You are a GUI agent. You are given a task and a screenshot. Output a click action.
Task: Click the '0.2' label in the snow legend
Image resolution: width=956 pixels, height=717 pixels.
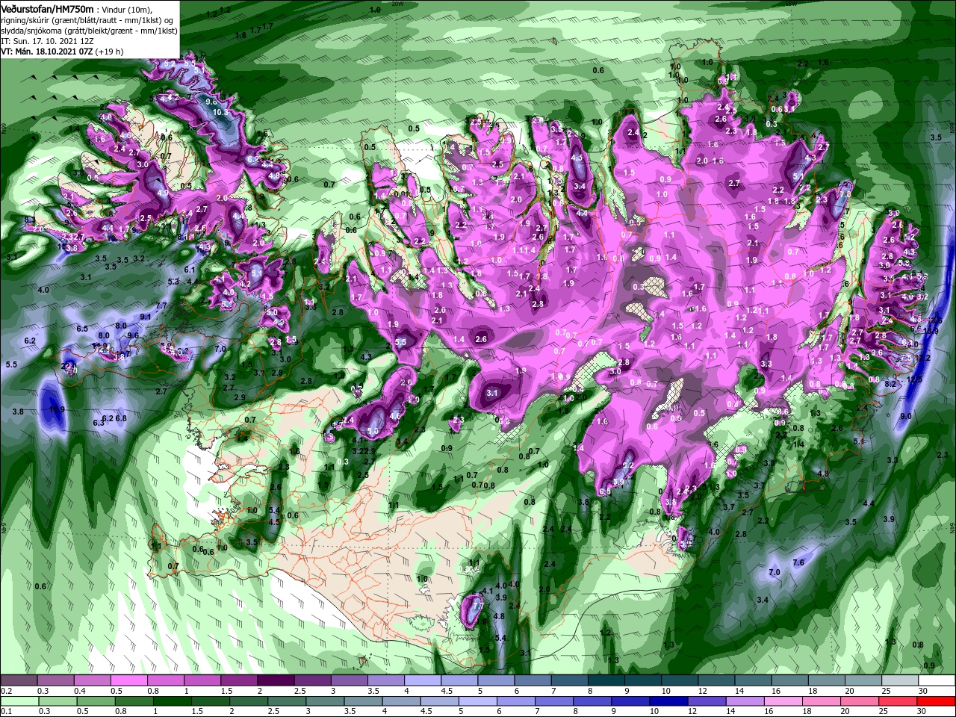(x=6, y=691)
